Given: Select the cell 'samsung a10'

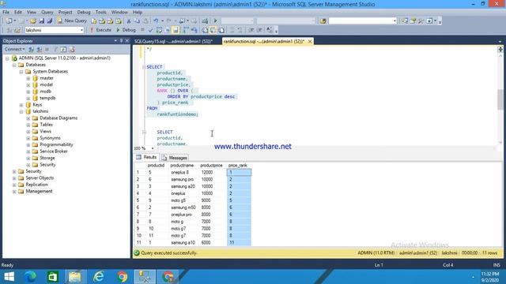Looking at the screenshot, I should point(183,243).
